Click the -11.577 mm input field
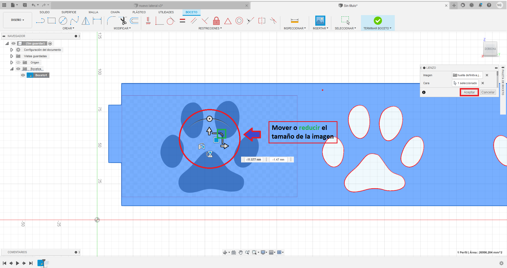The width and height of the screenshot is (507, 268). click(x=253, y=160)
